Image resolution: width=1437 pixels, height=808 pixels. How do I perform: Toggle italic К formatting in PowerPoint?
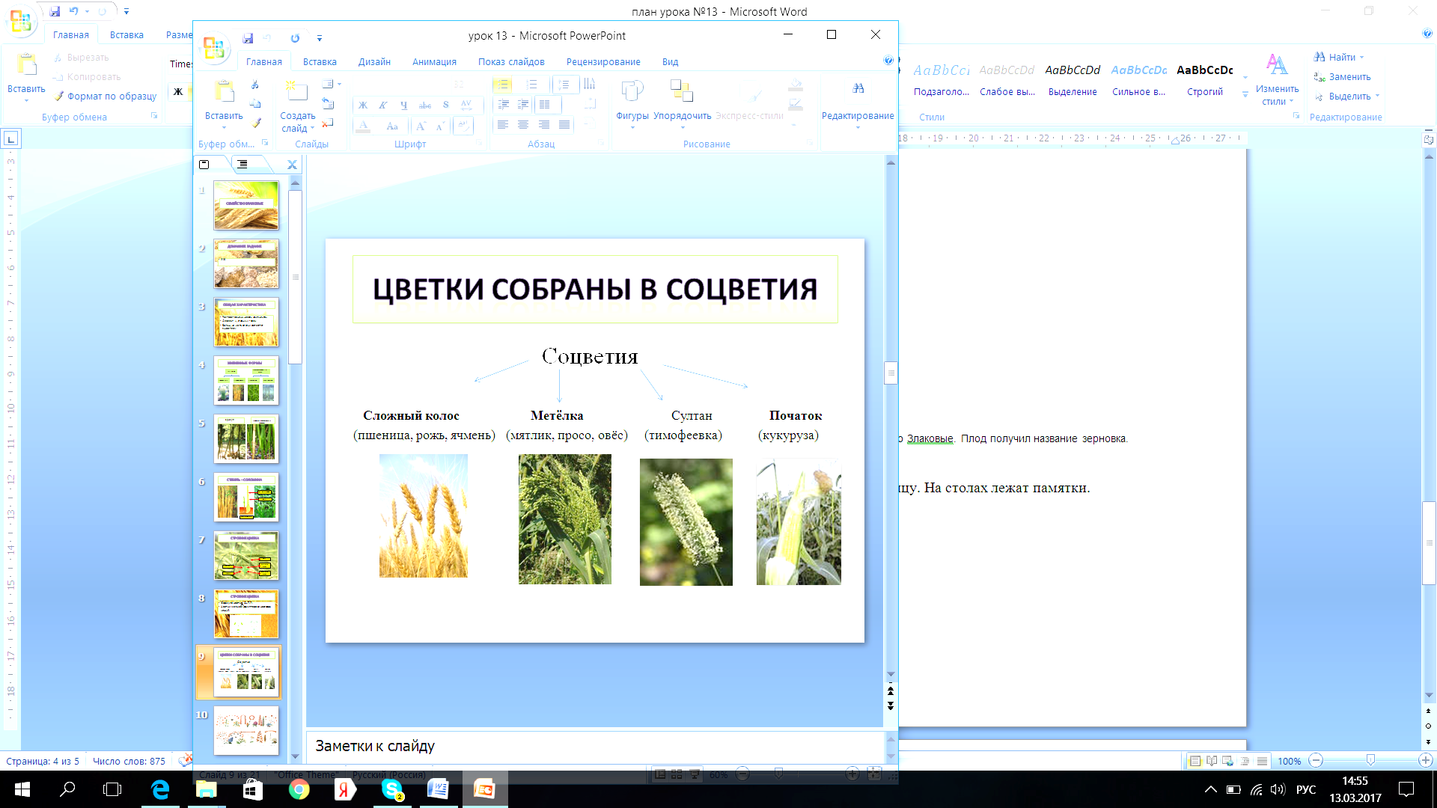(x=382, y=105)
